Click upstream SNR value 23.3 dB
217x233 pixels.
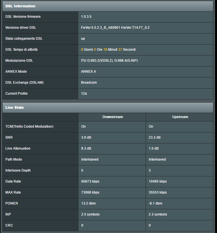pyautogui.click(x=155, y=137)
